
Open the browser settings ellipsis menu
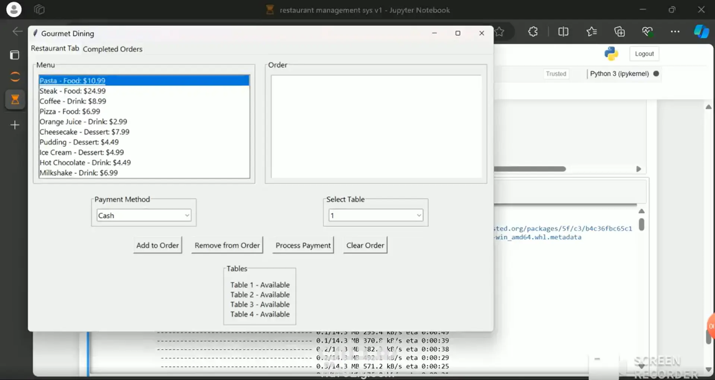click(675, 32)
